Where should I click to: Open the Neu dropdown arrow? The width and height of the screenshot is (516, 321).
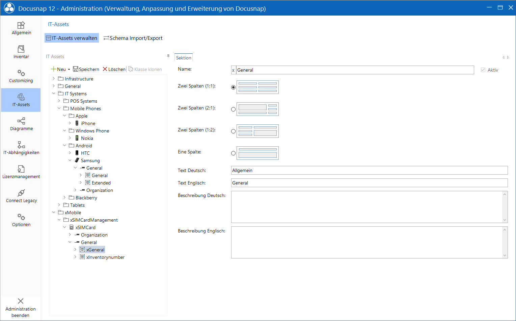(x=69, y=69)
